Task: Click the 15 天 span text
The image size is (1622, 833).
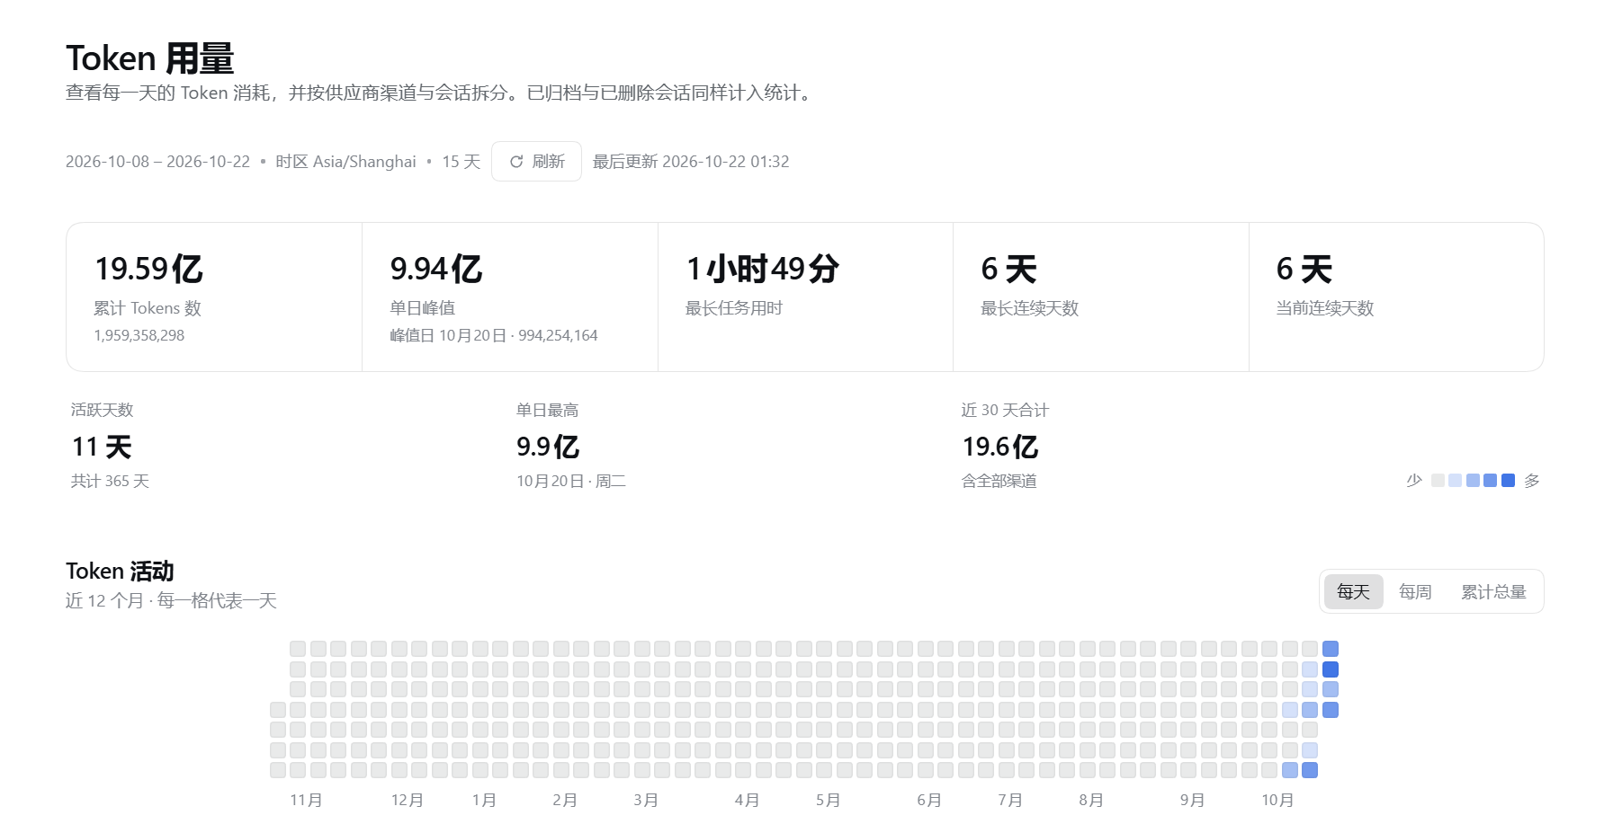Action: tap(462, 162)
